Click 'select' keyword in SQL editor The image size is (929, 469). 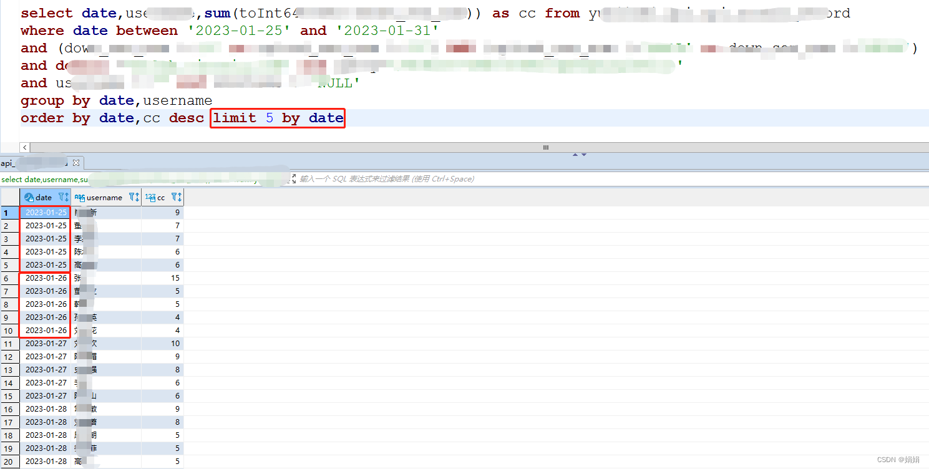(47, 13)
